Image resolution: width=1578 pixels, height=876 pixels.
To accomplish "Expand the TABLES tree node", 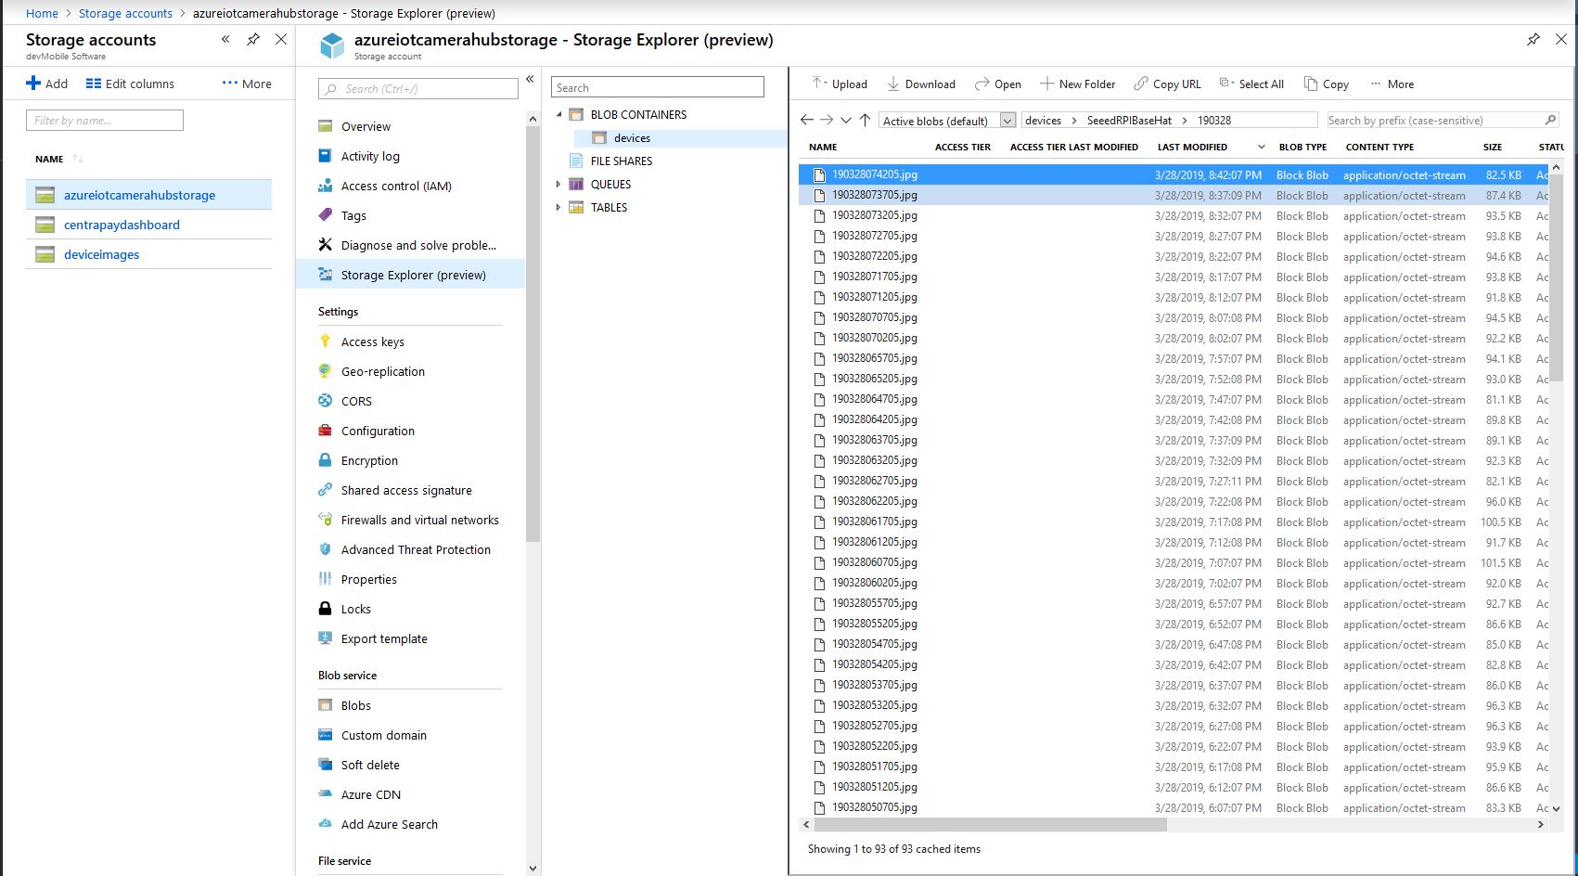I will tap(558, 207).
